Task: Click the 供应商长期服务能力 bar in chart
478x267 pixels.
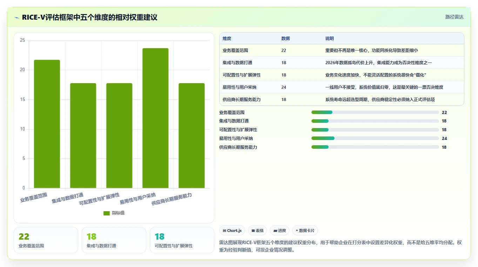Action: 191,135
